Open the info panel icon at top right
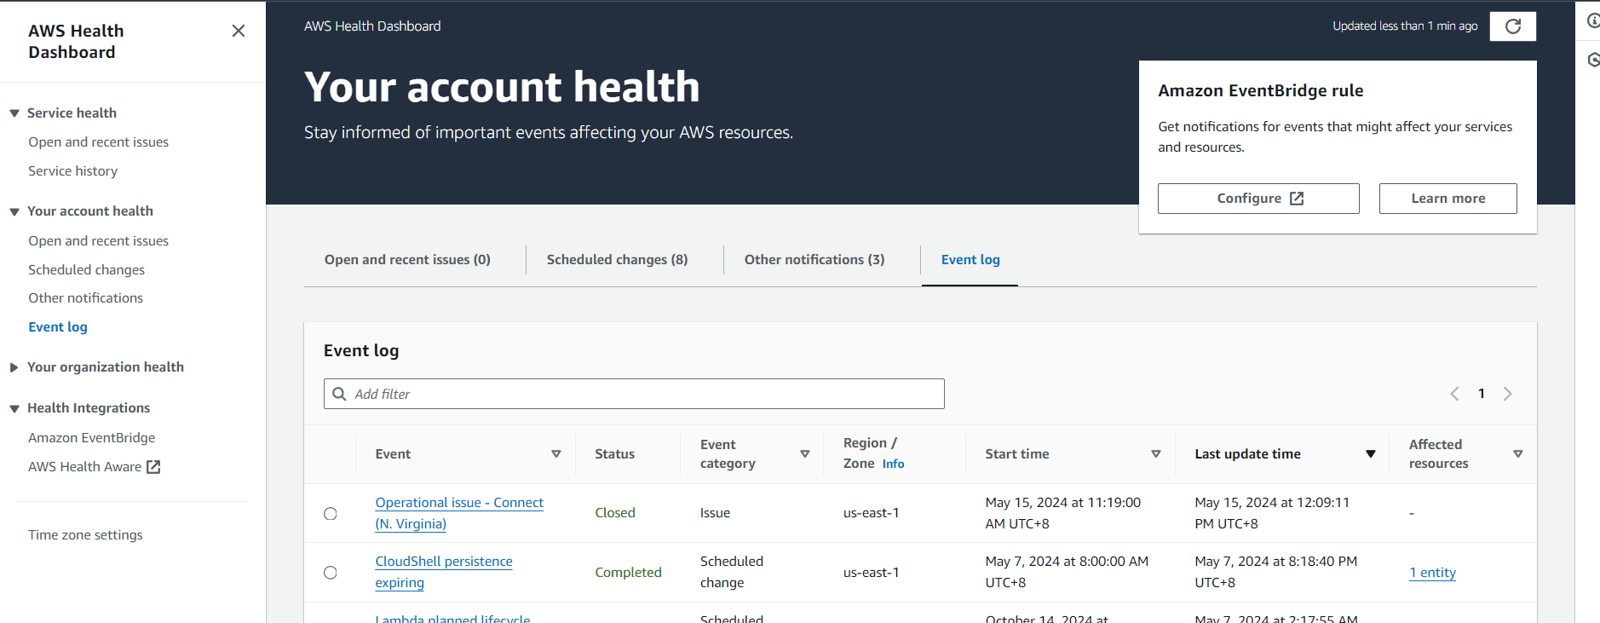Screen dimensions: 1600x623 (1592, 20)
